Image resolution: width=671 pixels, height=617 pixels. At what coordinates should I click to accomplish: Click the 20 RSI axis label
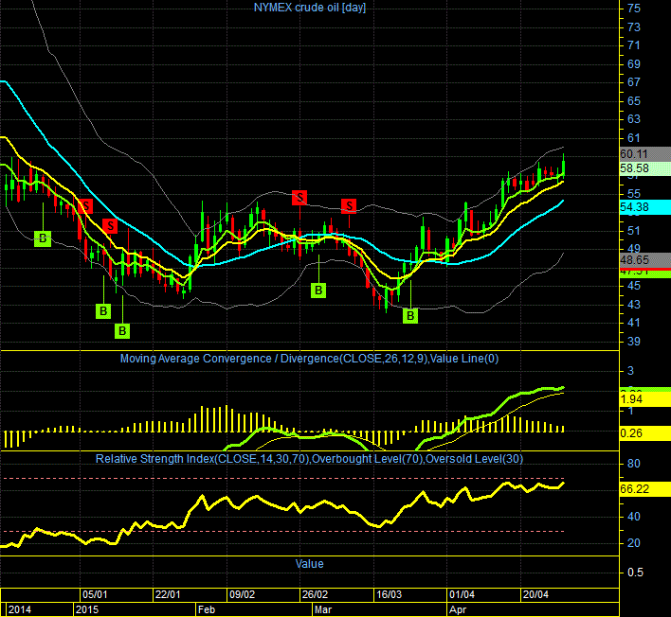tap(634, 543)
